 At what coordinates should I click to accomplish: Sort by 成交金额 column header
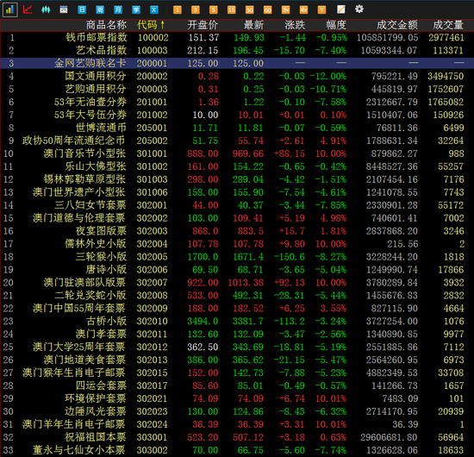[397, 25]
